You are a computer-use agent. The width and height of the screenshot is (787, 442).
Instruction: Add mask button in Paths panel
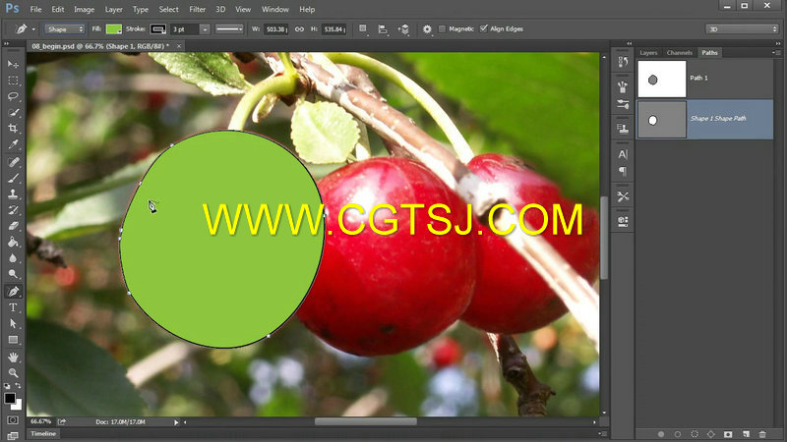click(x=728, y=434)
